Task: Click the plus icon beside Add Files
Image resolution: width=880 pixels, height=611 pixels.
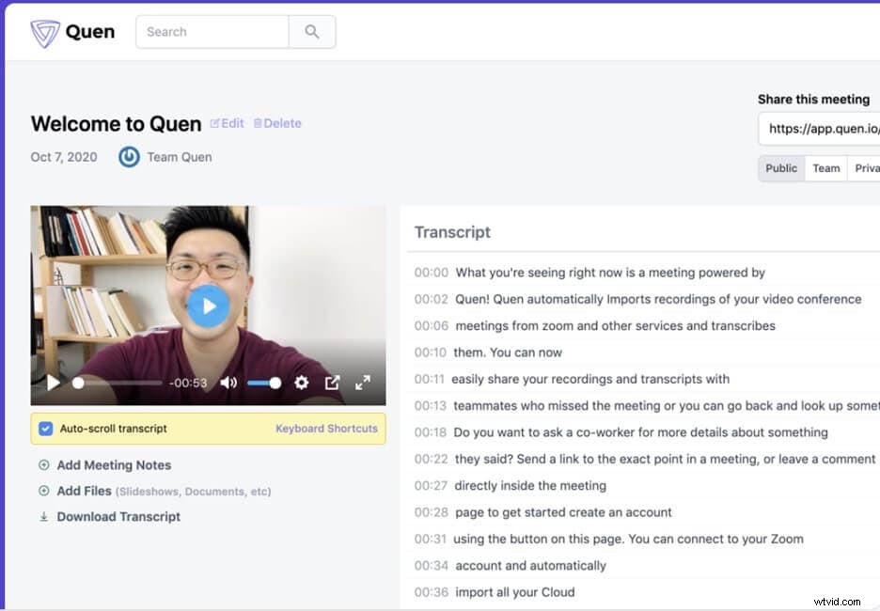Action: tap(44, 491)
